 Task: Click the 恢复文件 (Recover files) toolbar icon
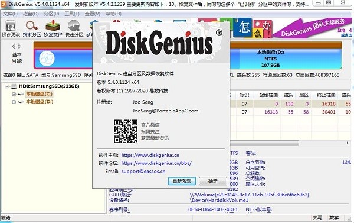click(53, 28)
